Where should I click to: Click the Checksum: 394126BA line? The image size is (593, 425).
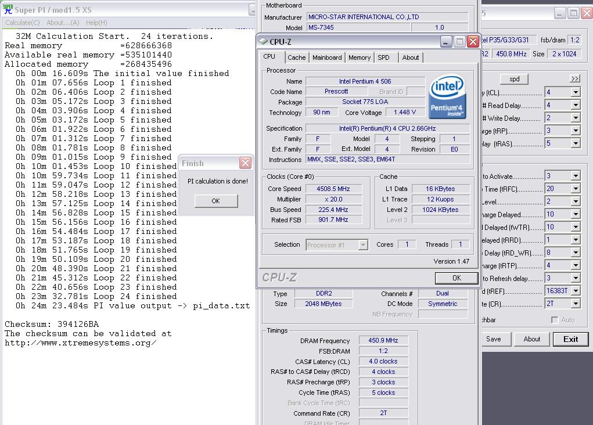pos(52,325)
